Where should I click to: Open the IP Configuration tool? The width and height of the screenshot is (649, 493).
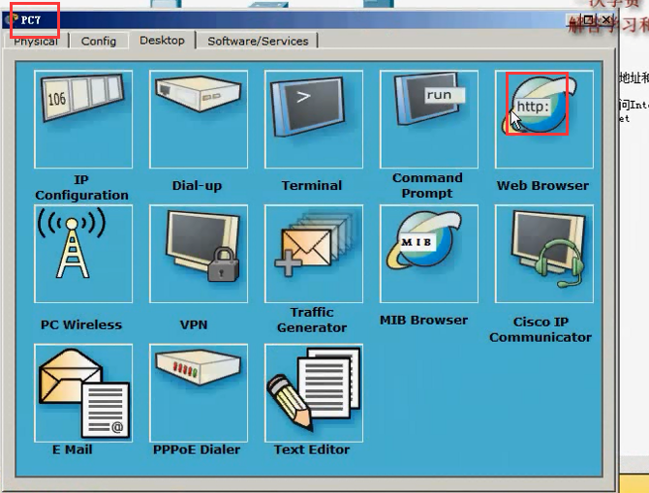coord(83,119)
